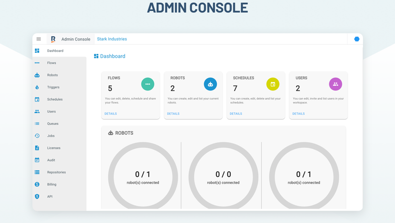Click the Queues list icon
This screenshot has width=395, height=223.
pos(37,124)
